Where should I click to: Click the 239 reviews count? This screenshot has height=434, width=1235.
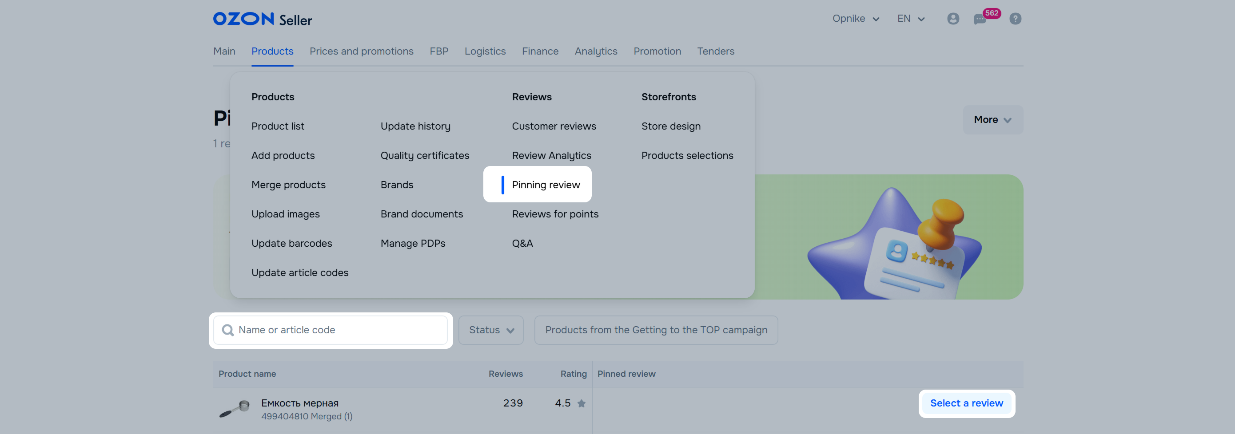coord(513,403)
